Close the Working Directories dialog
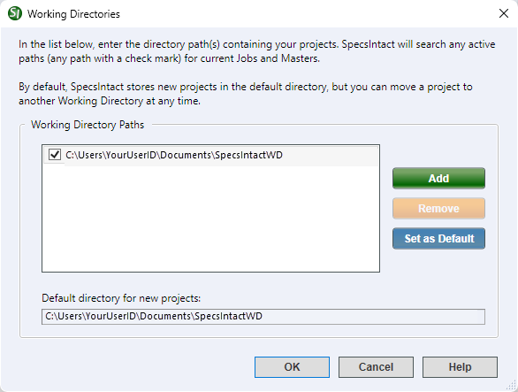The image size is (518, 392). (x=504, y=13)
